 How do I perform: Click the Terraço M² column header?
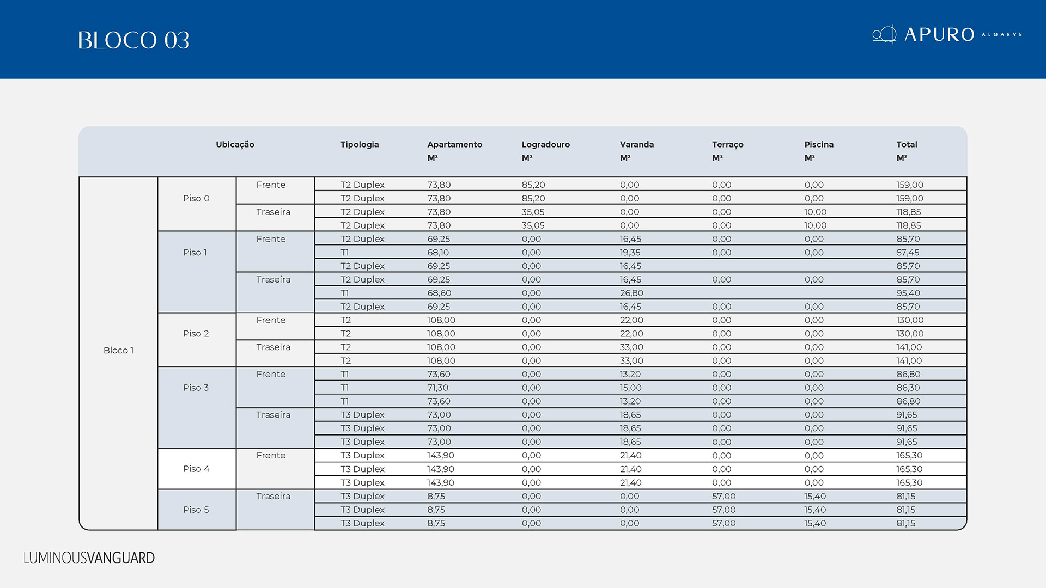click(x=727, y=150)
